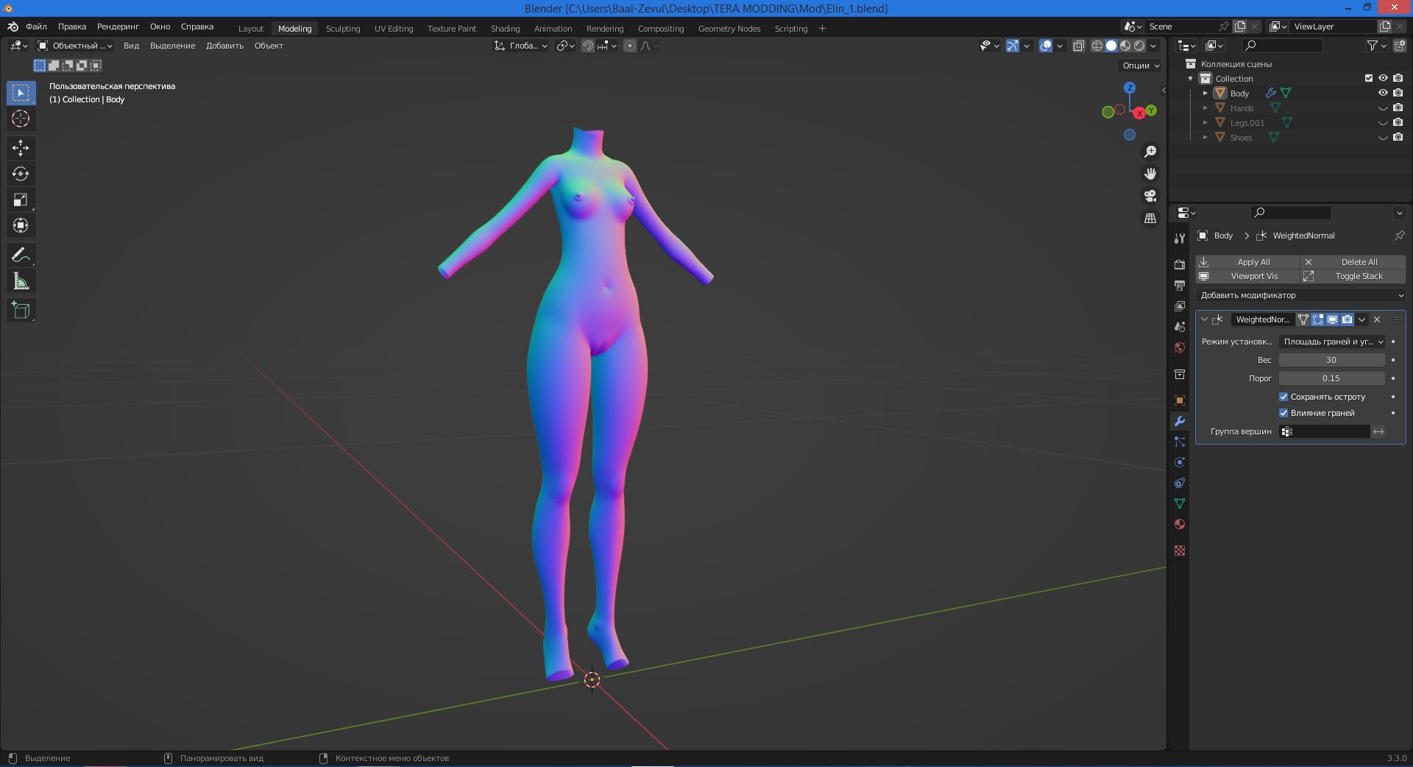Open the 'Рендеринг' menu
This screenshot has height=767, width=1413.
118,26
